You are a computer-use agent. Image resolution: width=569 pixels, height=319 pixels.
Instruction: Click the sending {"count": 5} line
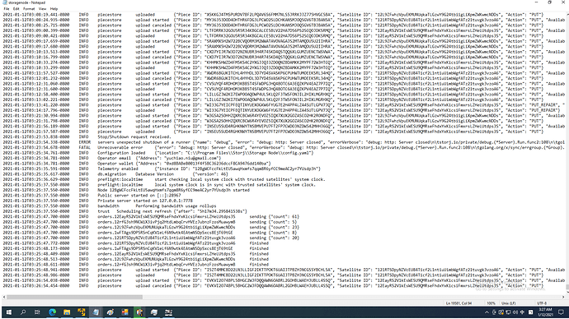pos(150,222)
